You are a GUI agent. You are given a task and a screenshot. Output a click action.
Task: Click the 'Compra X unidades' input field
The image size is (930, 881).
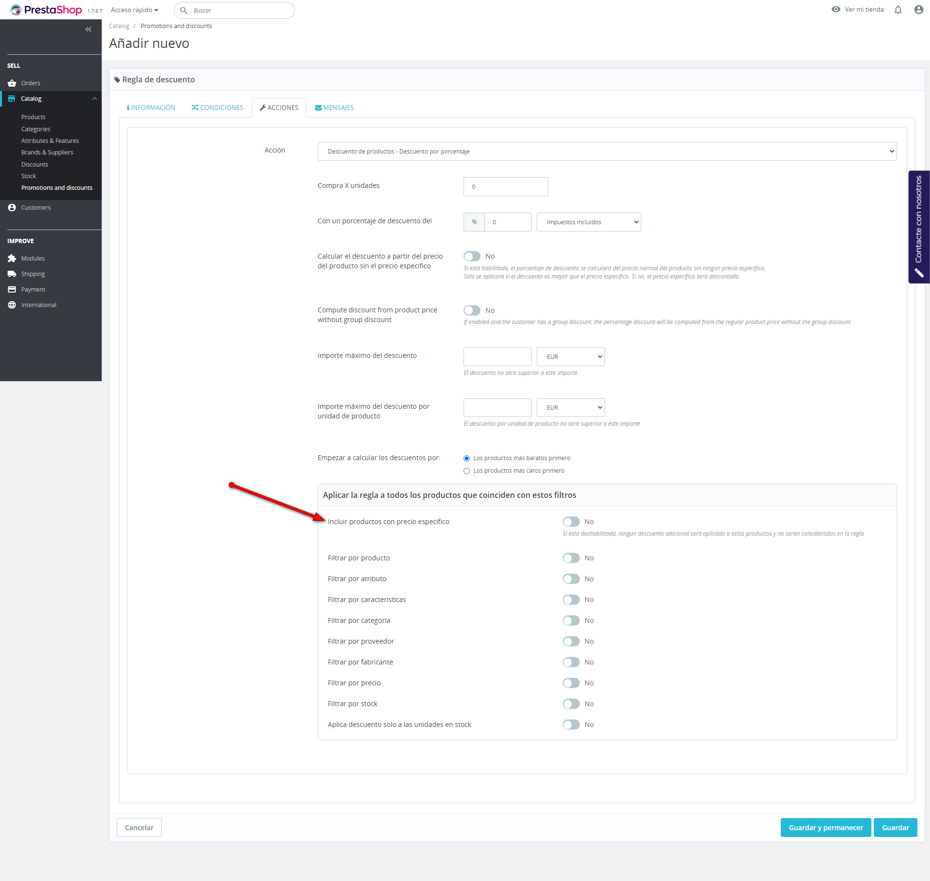pyautogui.click(x=505, y=187)
